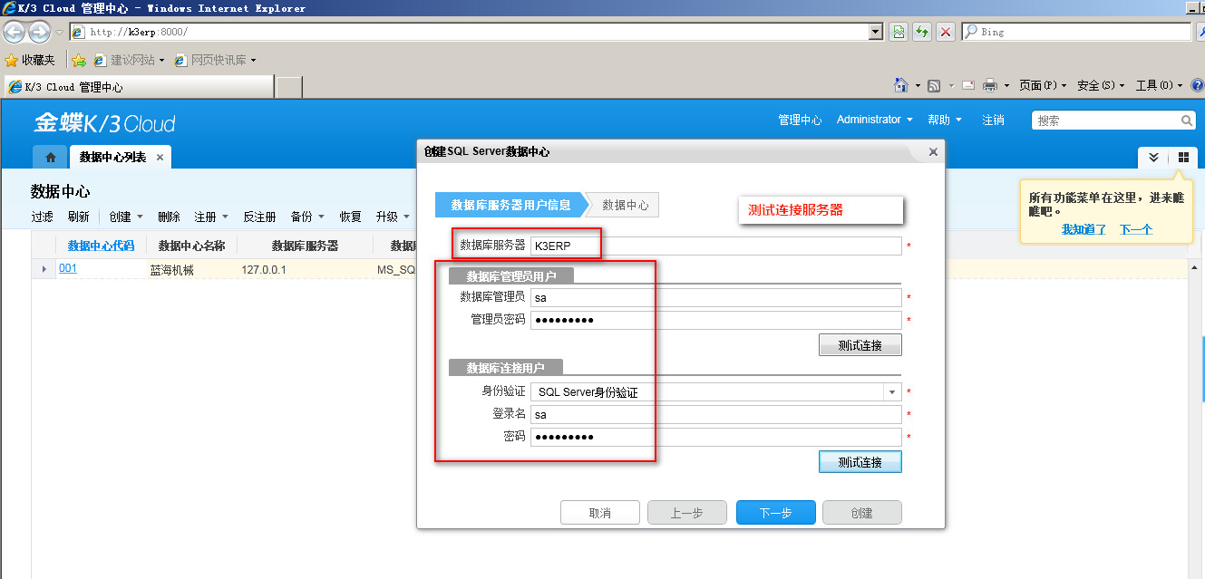The height and width of the screenshot is (579, 1205).
Task: Click the 删除 toolbar item
Action: [x=169, y=217]
